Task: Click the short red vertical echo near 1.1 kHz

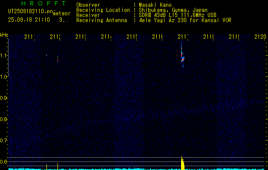Action: click(58, 59)
